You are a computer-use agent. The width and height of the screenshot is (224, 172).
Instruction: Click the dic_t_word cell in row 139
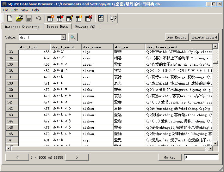point(66,90)
